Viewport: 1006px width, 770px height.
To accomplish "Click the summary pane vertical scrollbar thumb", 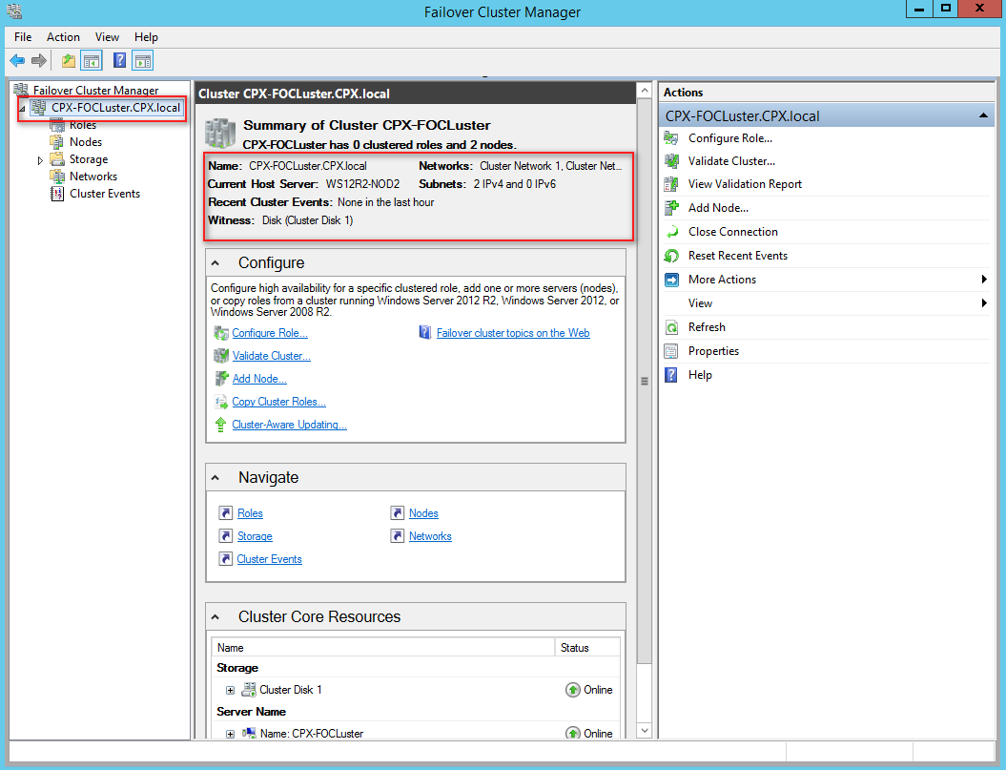I will pos(645,382).
